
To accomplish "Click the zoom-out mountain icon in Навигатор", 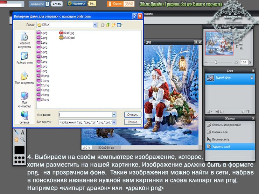I will (206, 63).
